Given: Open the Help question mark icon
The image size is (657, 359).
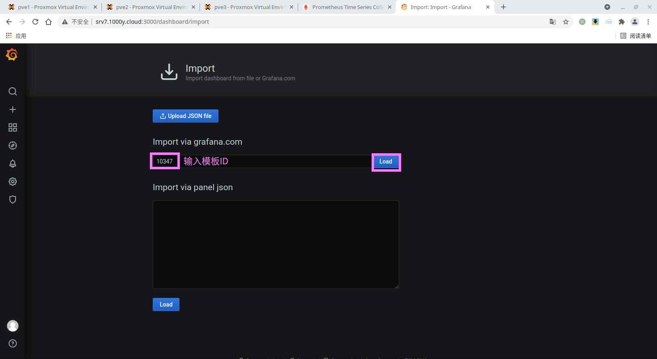Looking at the screenshot, I should pos(13,343).
